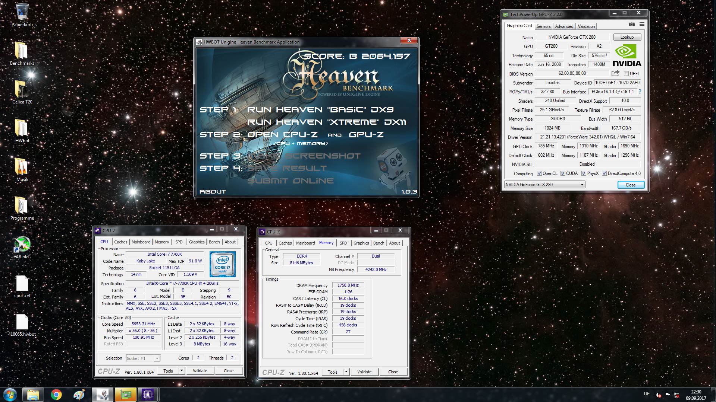Image resolution: width=716 pixels, height=402 pixels.
Task: Toggle the UEFI checkbox in GPU-Z
Action: 626,74
